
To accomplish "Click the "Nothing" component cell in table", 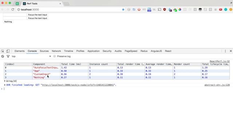I will [46, 78].
